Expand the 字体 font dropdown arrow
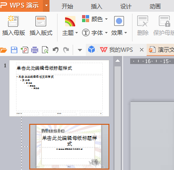Screen dimensions: 174x170 (106, 33)
